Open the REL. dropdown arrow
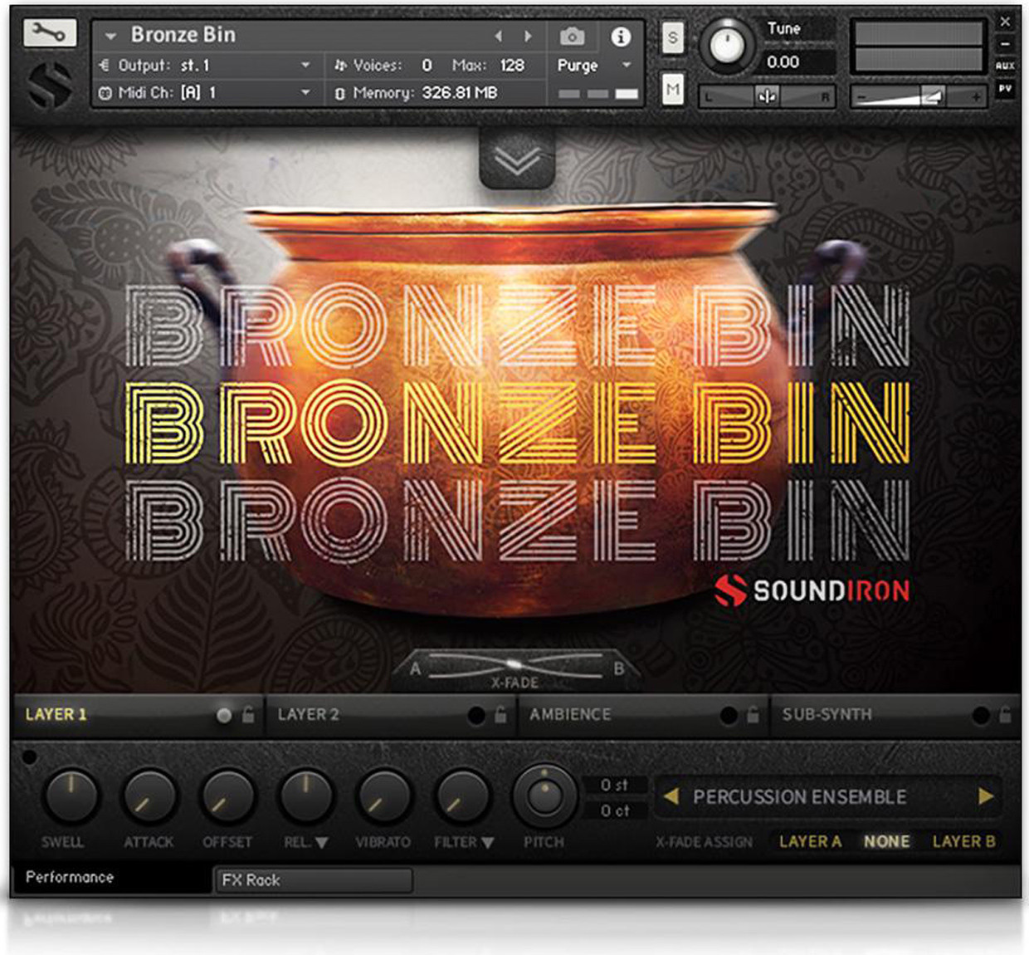1029x955 pixels. coord(322,843)
